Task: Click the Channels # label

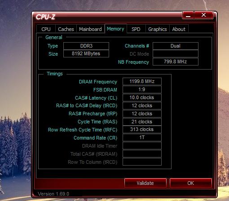Action: click(x=137, y=46)
